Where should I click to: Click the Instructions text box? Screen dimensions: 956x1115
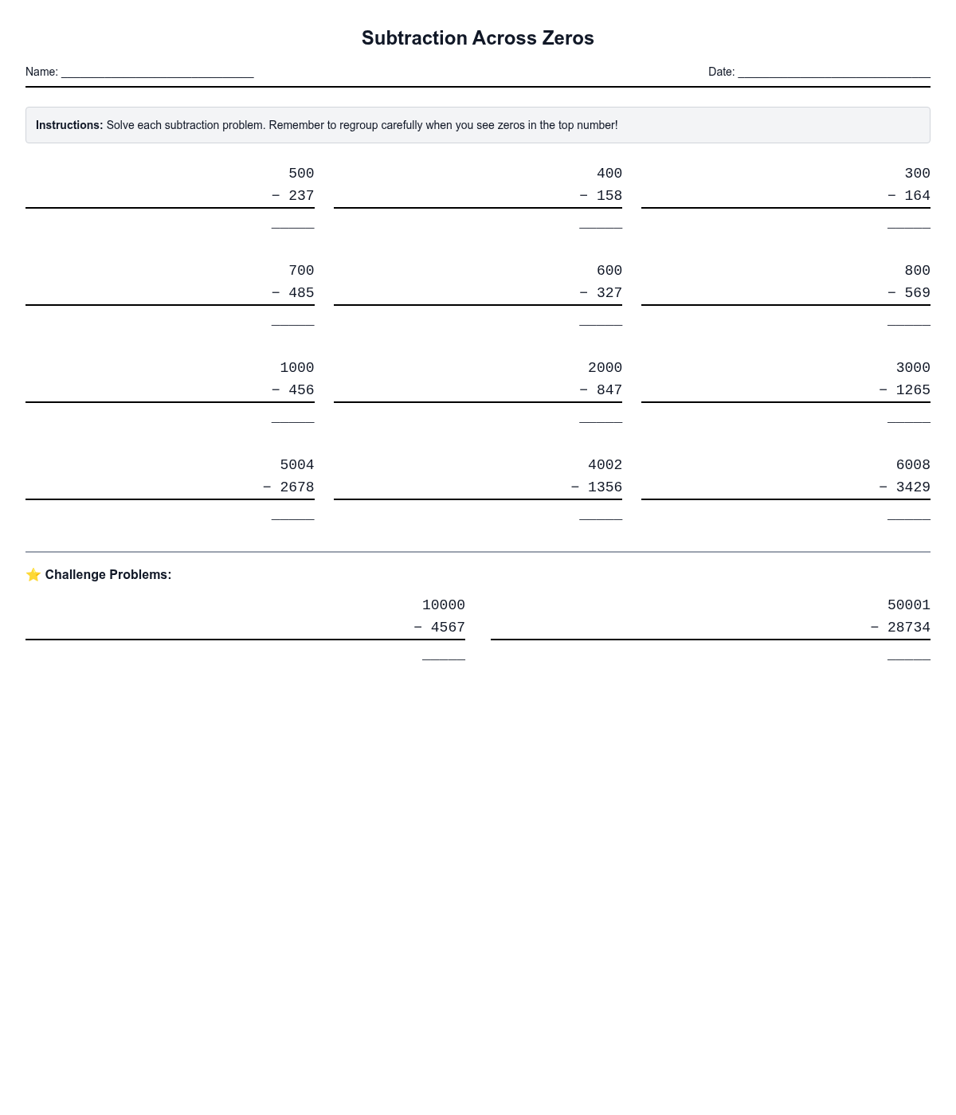477,125
